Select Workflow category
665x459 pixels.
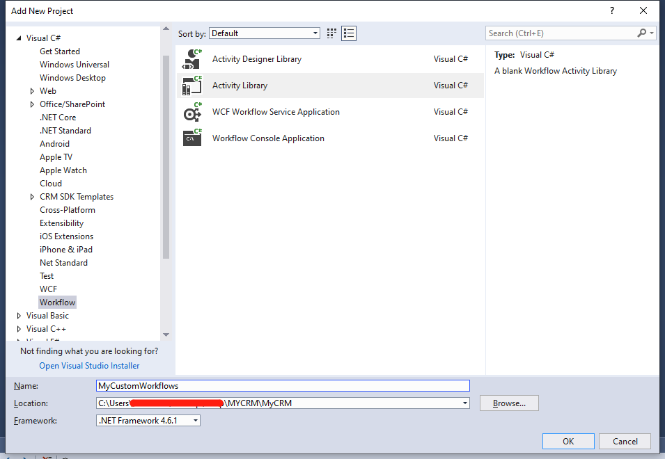tap(57, 303)
